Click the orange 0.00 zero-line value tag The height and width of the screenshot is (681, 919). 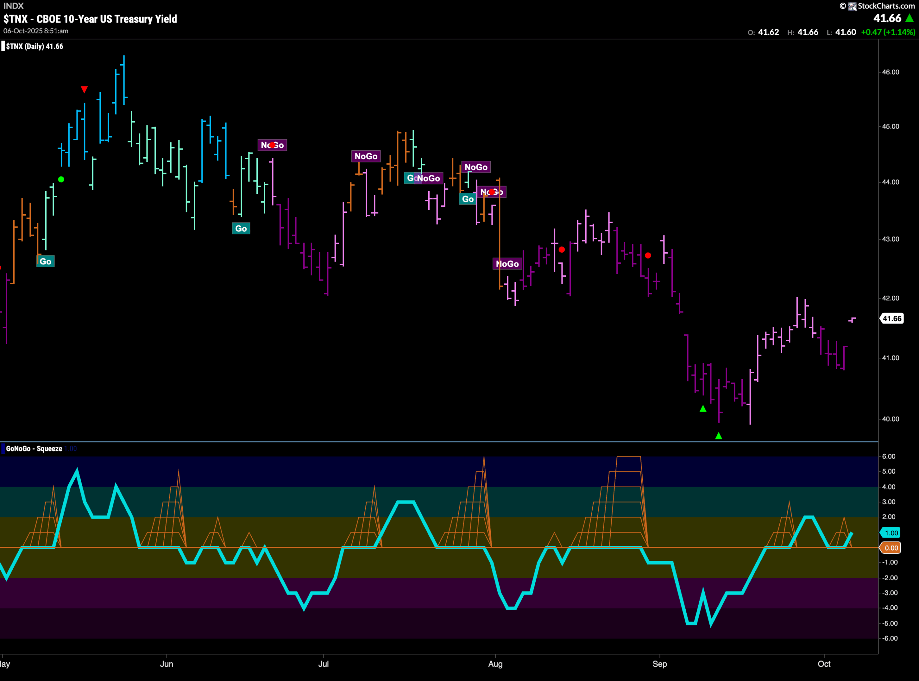(x=891, y=548)
